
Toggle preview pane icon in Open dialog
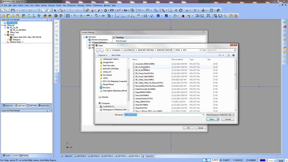click(228, 55)
